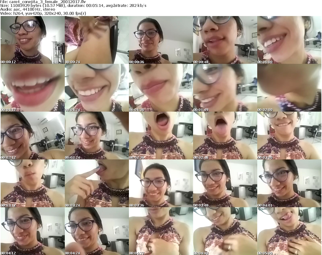Open the thumbnail stamped 00:00:36
The image size is (322, 255).
click(161, 40)
